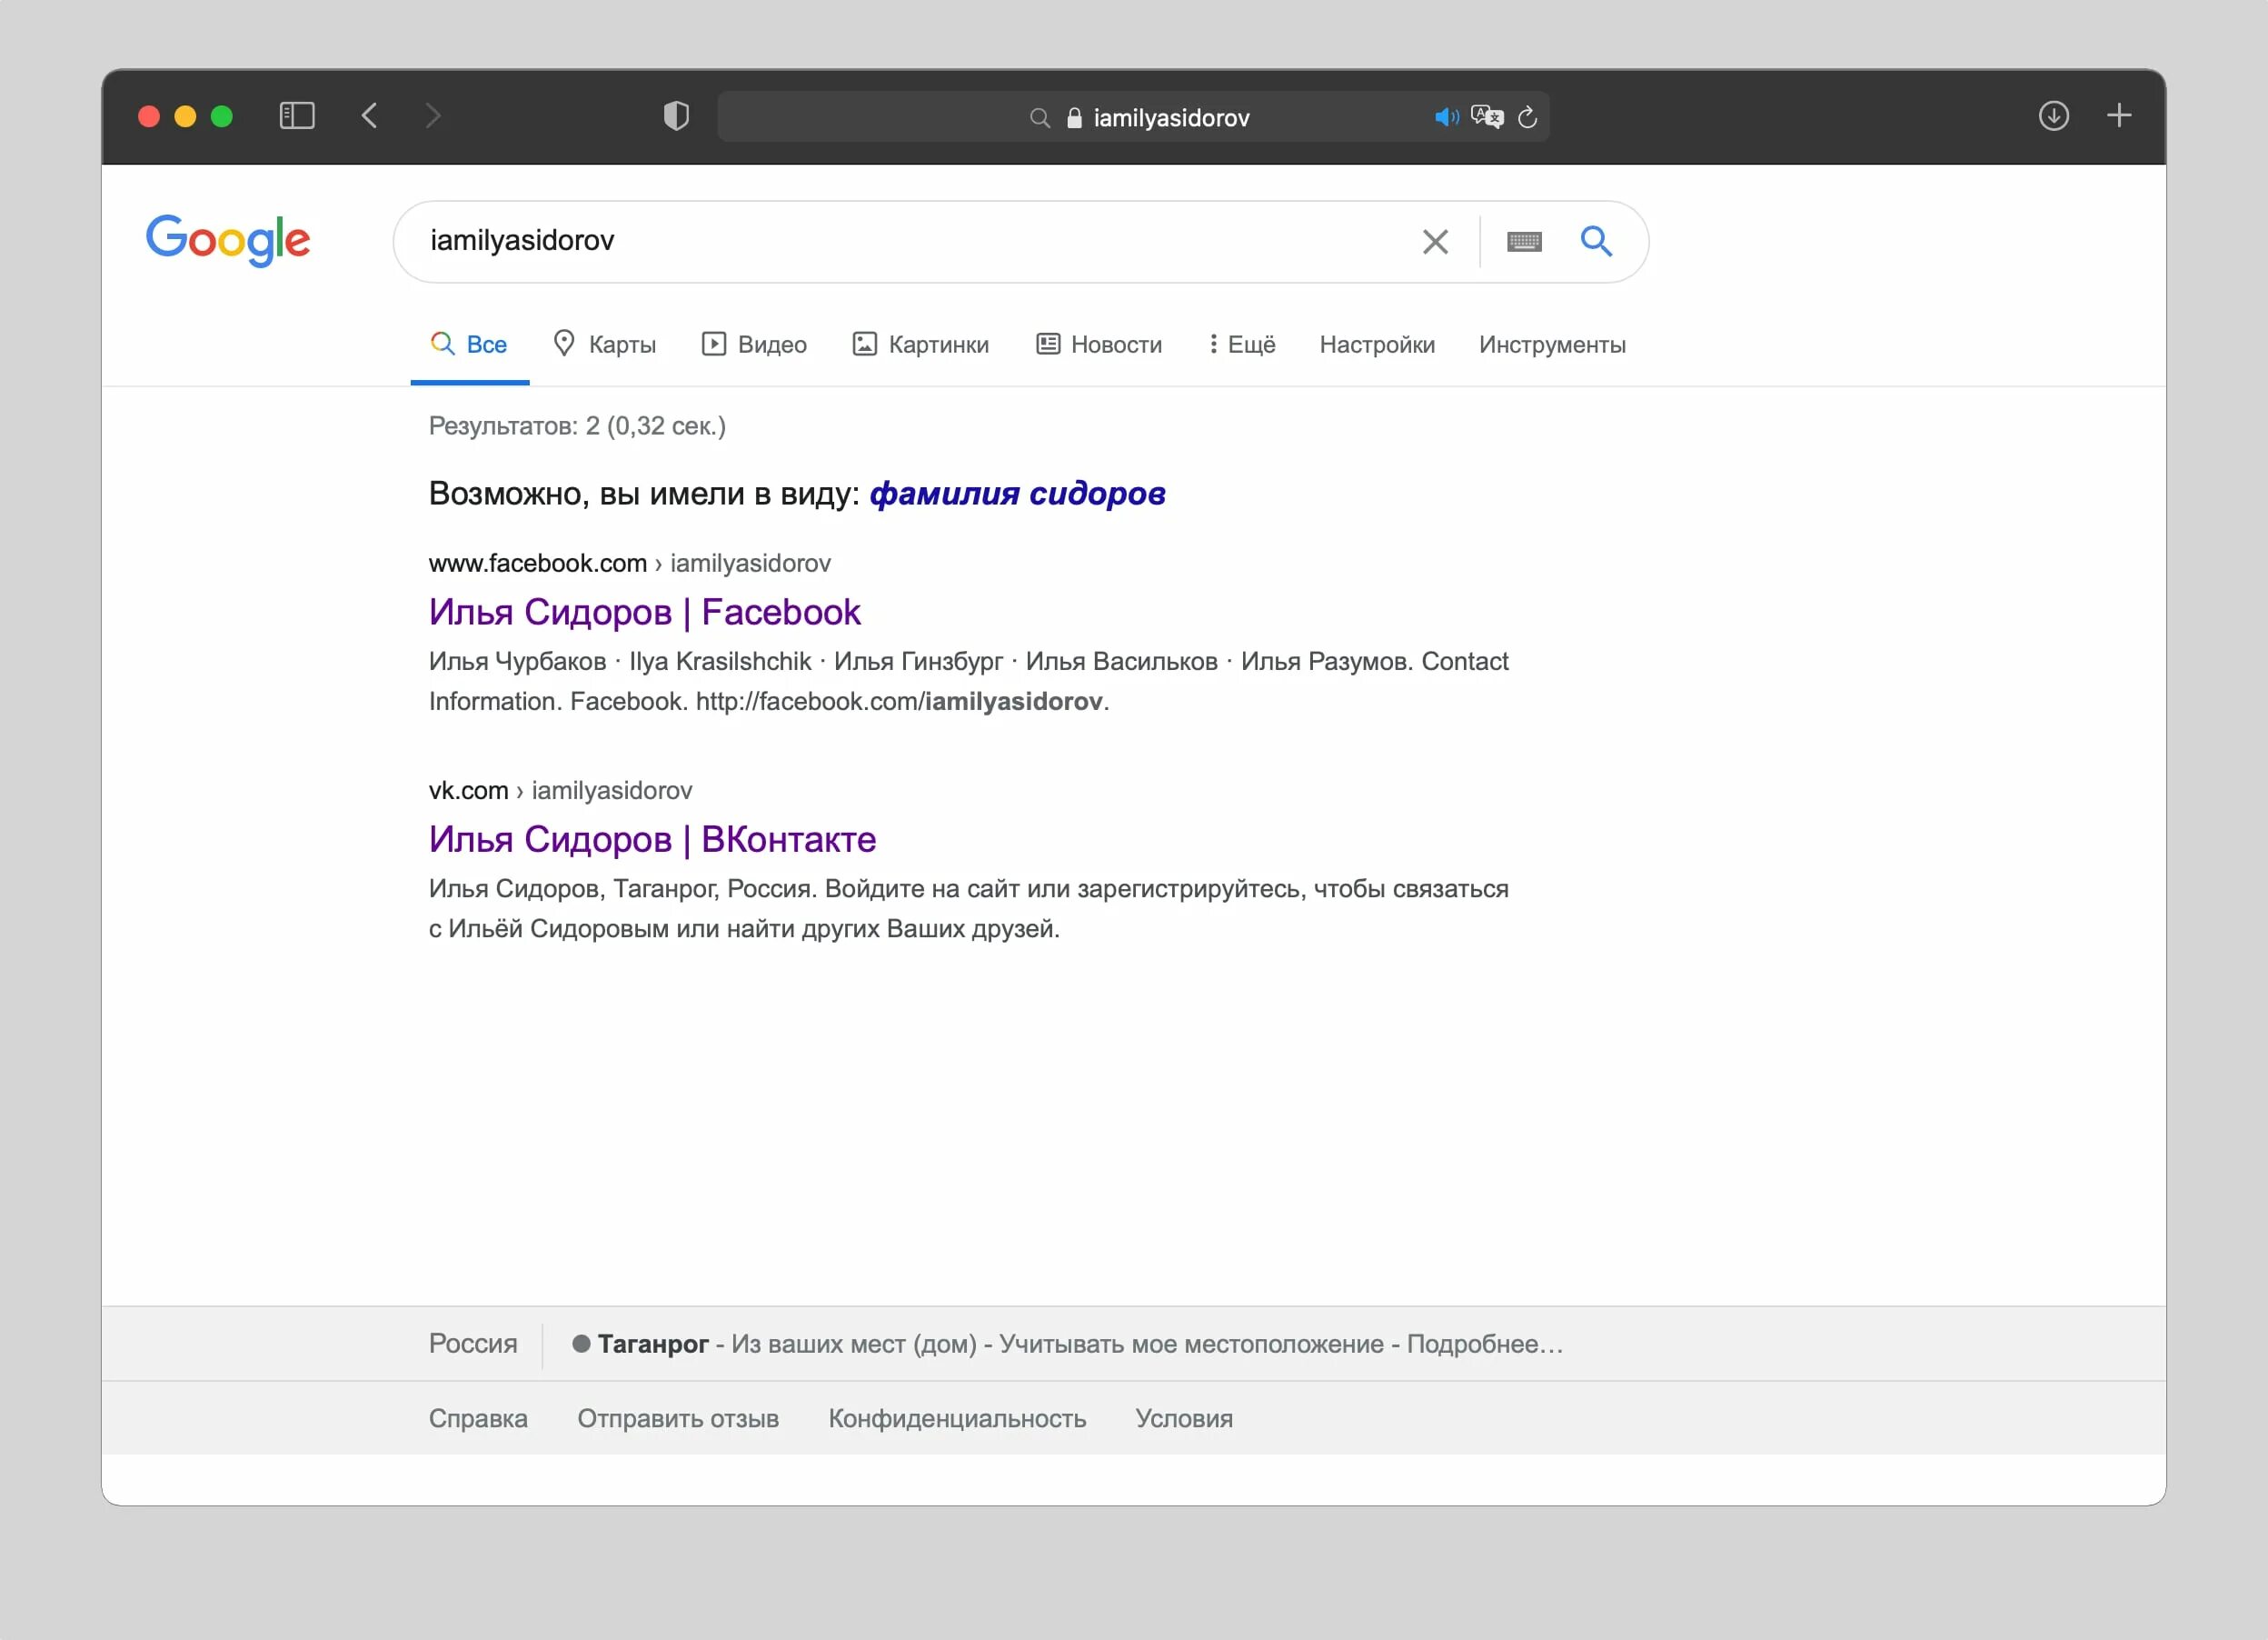This screenshot has height=1640, width=2268.
Task: Open a new tab with plus
Action: pos(2118,116)
